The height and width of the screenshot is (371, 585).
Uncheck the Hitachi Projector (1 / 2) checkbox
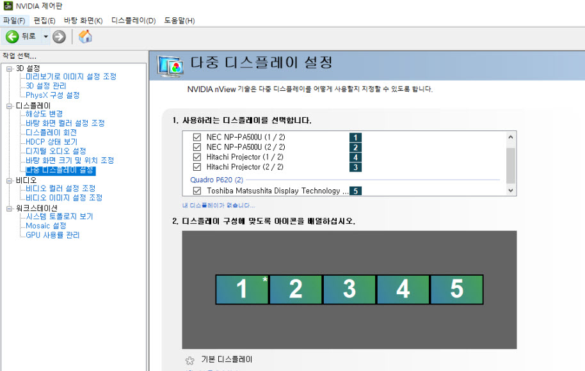[x=197, y=157]
